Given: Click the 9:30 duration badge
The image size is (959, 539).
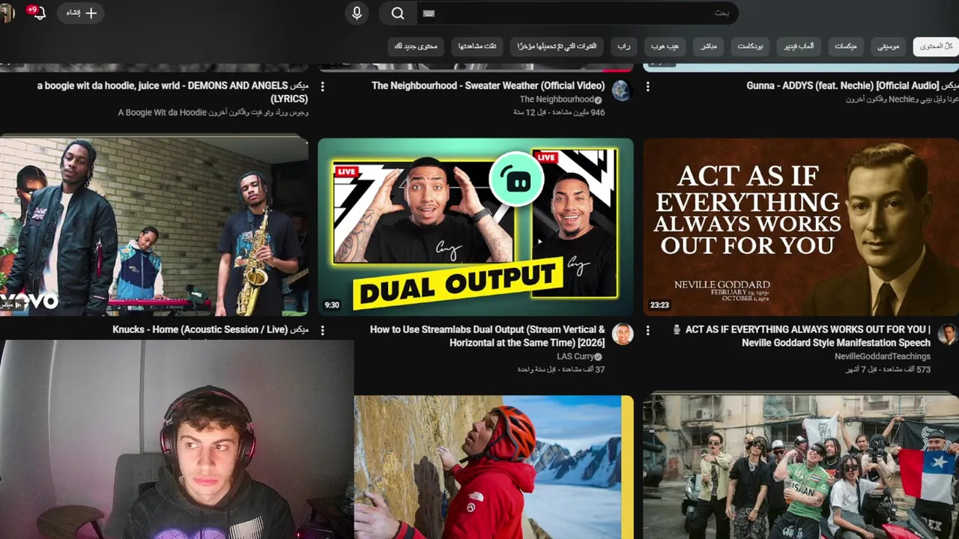Looking at the screenshot, I should (332, 305).
